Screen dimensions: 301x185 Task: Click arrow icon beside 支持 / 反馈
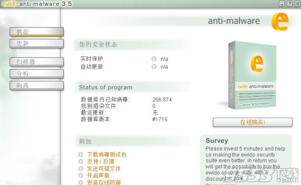[81, 161]
